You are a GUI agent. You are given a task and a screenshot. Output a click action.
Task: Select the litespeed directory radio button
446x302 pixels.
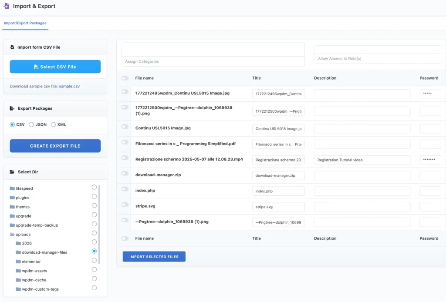pos(94,187)
